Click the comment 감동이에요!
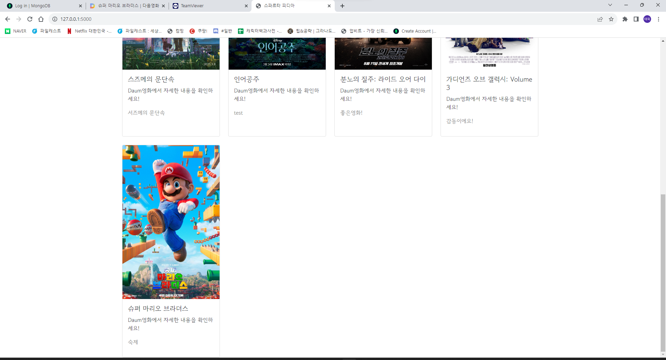Image resolution: width=666 pixels, height=360 pixels. (460, 121)
